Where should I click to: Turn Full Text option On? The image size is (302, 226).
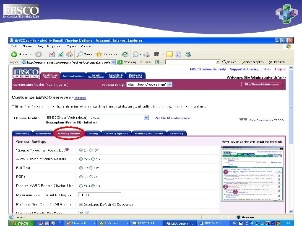point(81,168)
